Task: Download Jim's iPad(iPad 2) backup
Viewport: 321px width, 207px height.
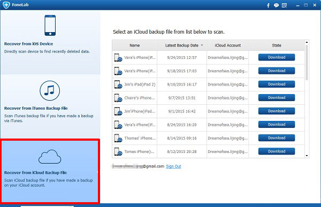Action: 277,84
